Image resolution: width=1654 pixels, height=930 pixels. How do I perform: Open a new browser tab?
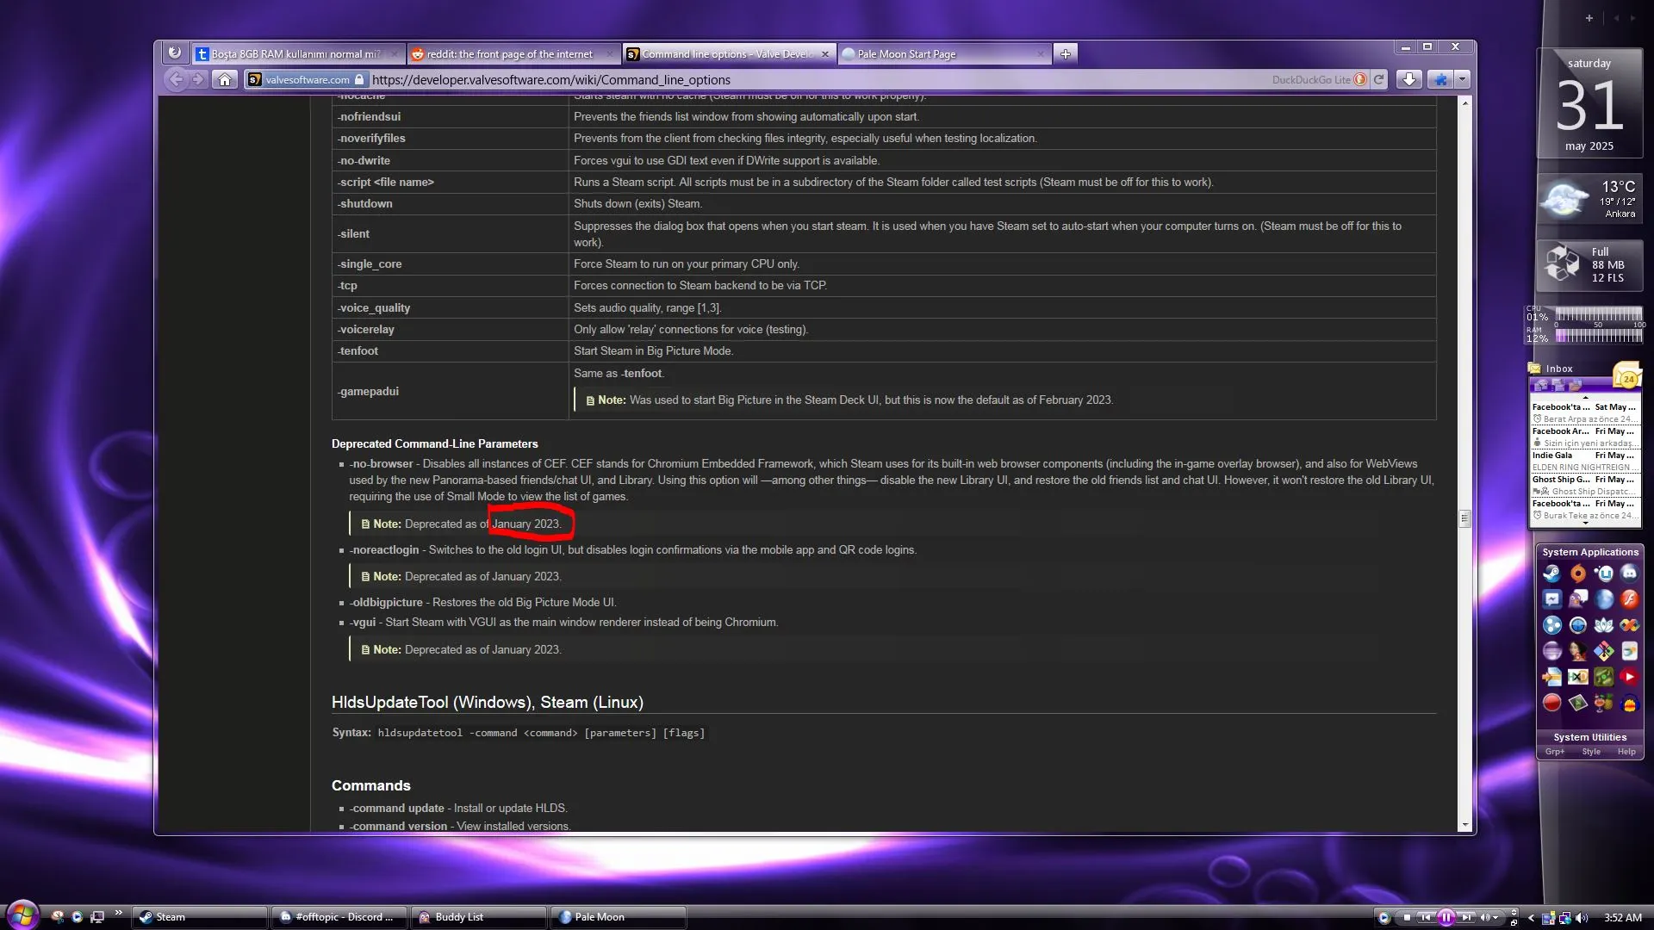click(x=1066, y=53)
